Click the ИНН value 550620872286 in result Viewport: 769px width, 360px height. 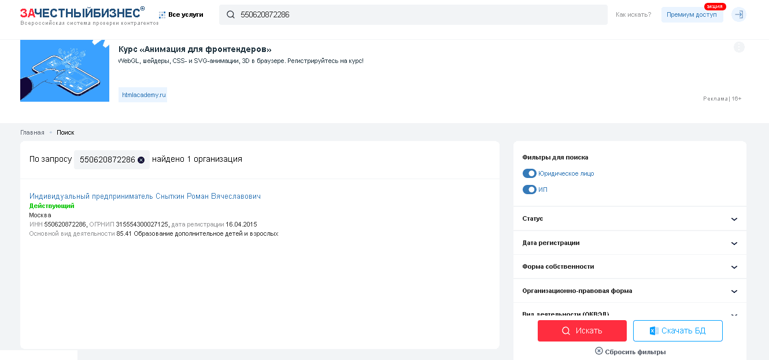[65, 224]
